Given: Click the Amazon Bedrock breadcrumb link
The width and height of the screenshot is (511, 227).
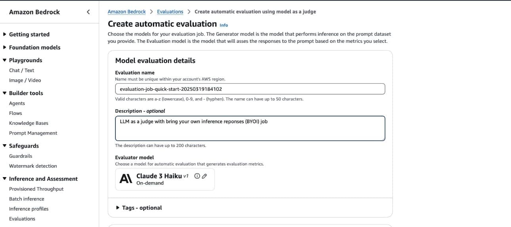Looking at the screenshot, I should (x=126, y=12).
